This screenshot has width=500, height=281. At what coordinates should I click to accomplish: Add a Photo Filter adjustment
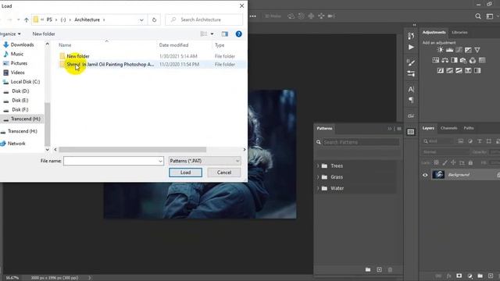click(x=463, y=60)
